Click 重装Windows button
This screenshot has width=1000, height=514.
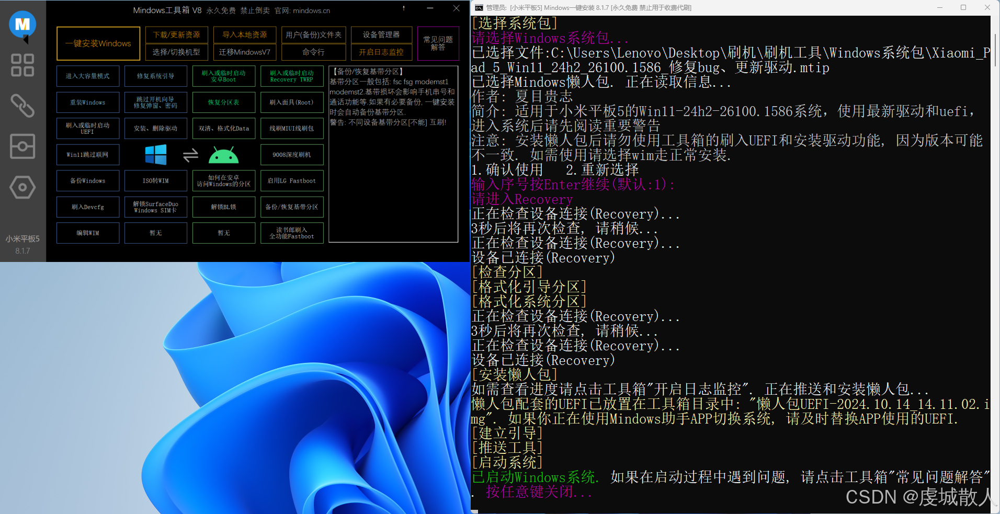pos(88,102)
